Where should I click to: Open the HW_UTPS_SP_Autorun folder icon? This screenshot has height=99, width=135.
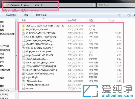(x=23, y=29)
